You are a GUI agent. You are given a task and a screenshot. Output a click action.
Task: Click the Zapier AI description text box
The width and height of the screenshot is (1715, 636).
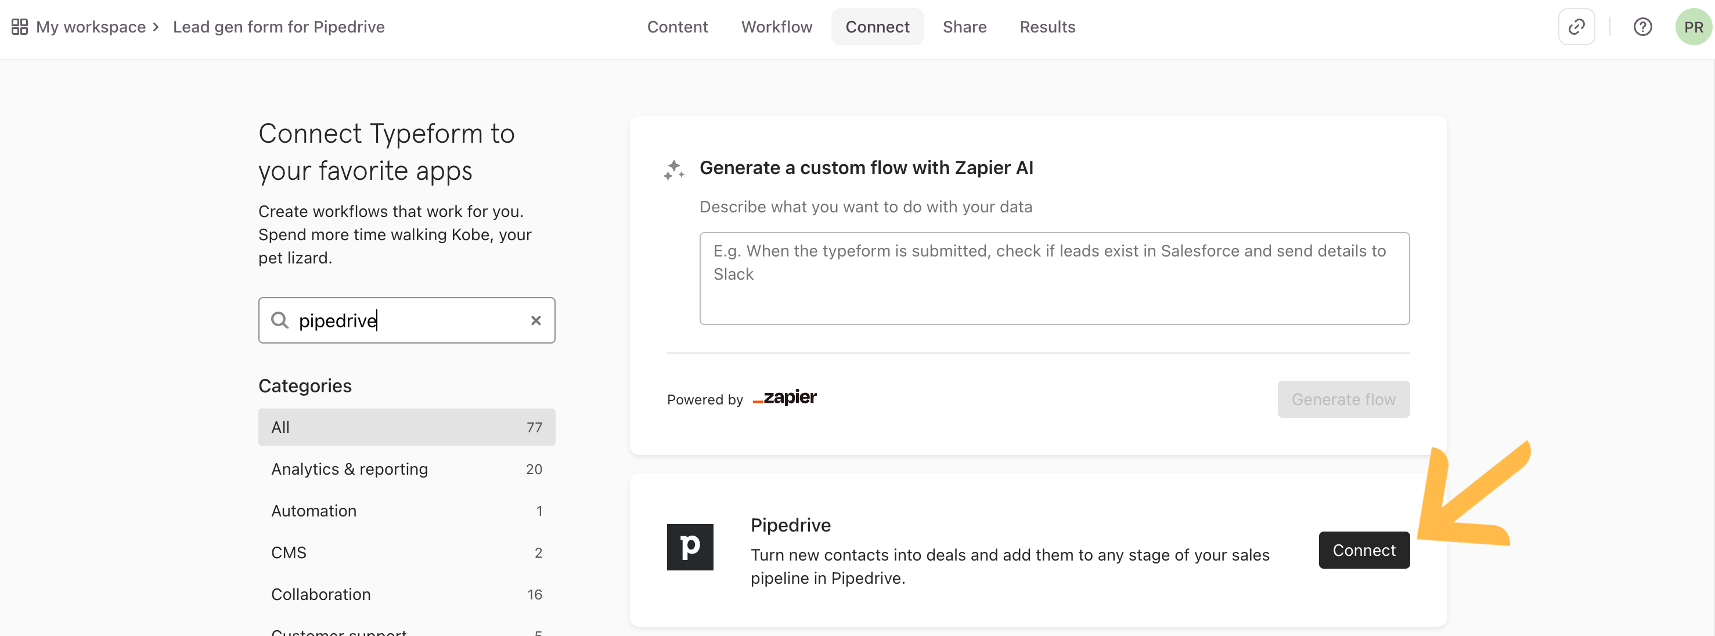(1054, 278)
